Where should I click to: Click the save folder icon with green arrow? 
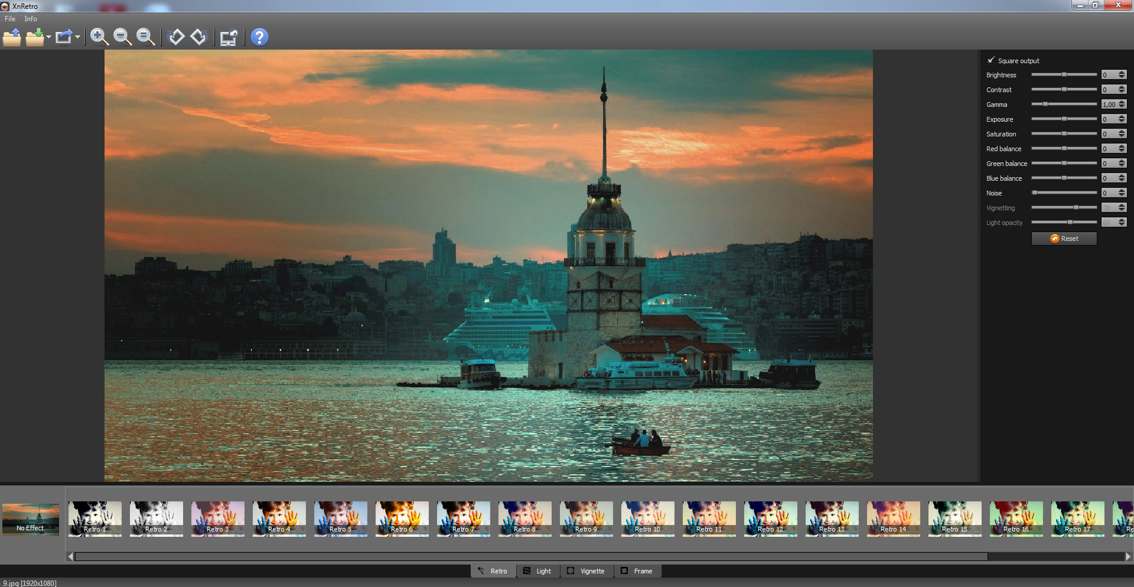35,38
